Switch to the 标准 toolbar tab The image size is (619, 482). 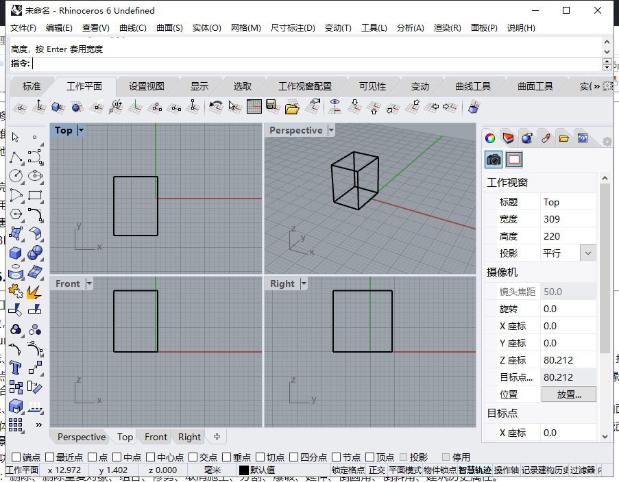point(32,86)
